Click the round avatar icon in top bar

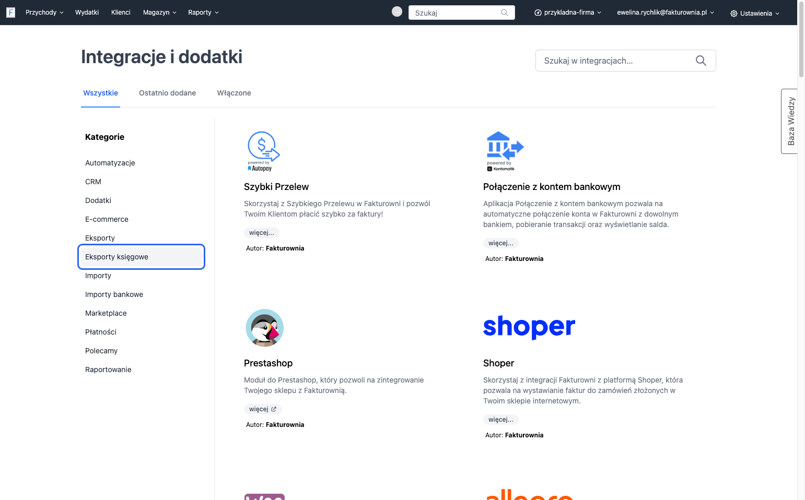pyautogui.click(x=397, y=11)
